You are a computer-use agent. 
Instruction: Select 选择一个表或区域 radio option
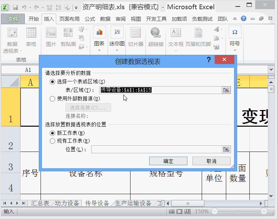point(52,82)
